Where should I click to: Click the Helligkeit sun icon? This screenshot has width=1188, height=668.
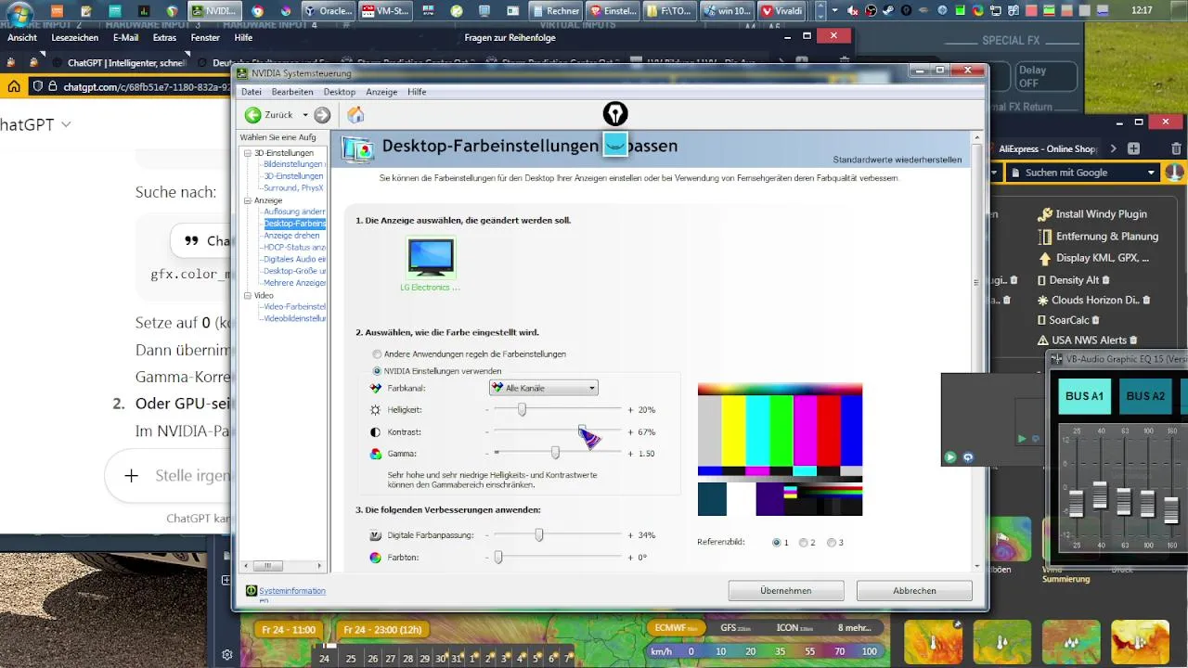(x=375, y=409)
